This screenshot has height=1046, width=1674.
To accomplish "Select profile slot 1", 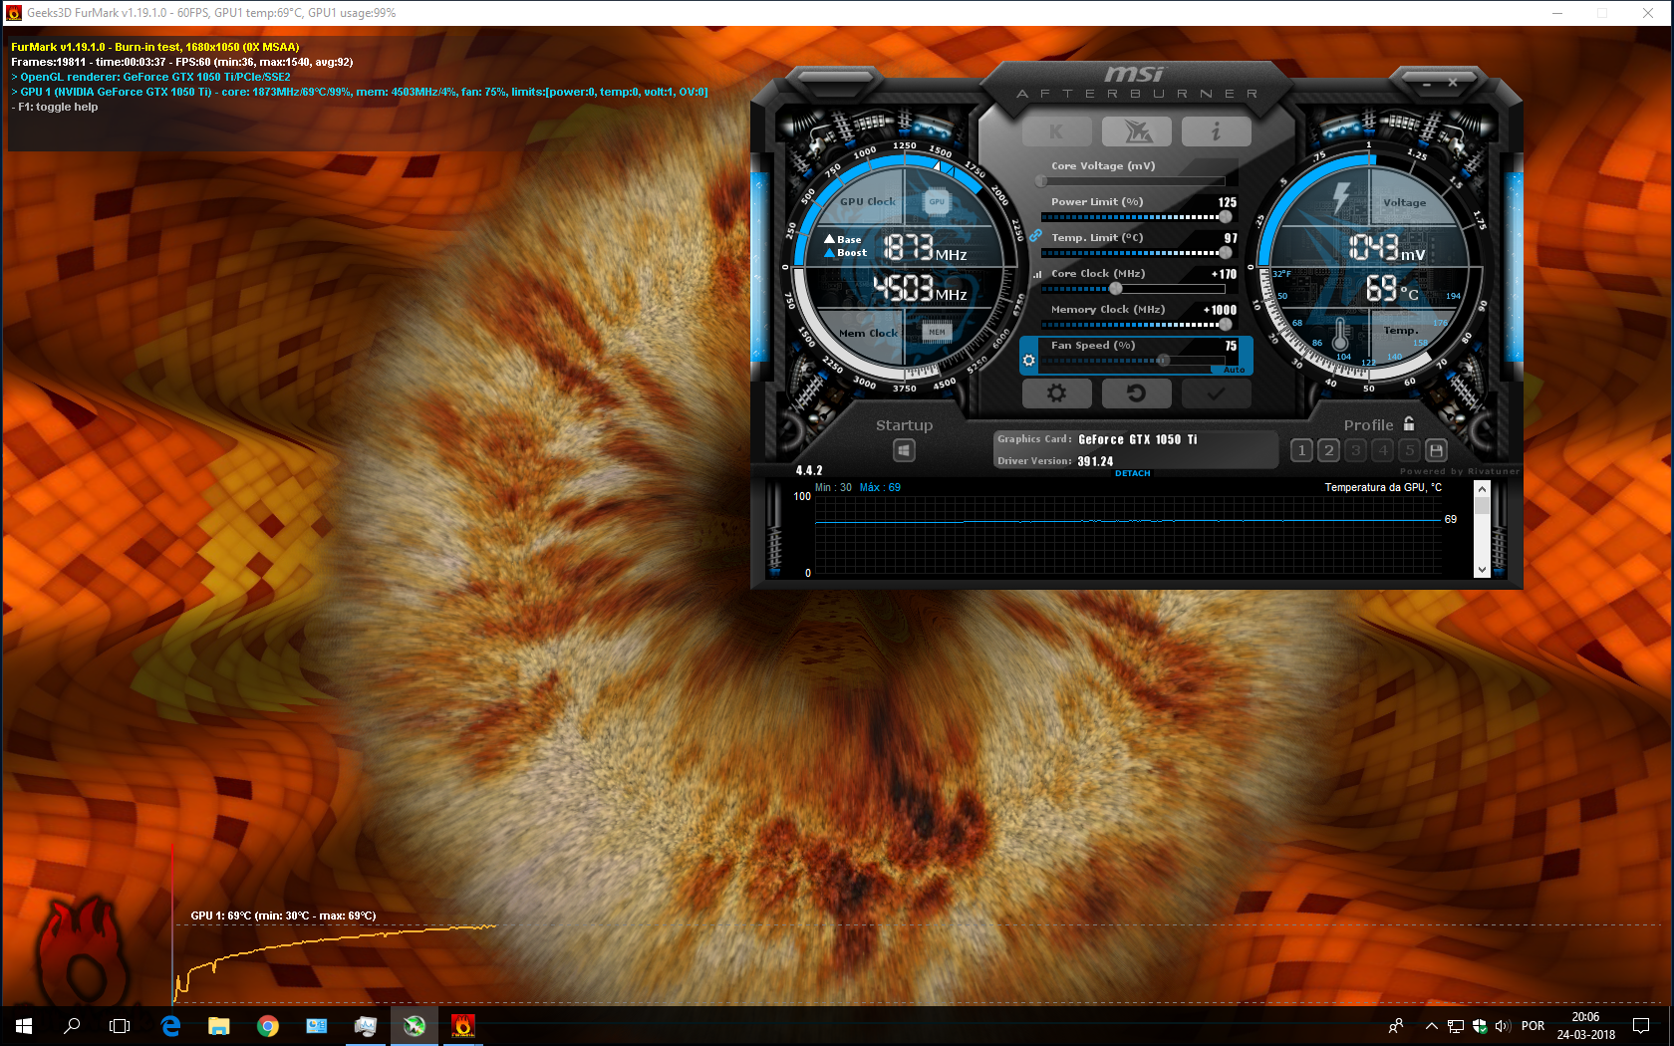I will pos(1301,450).
